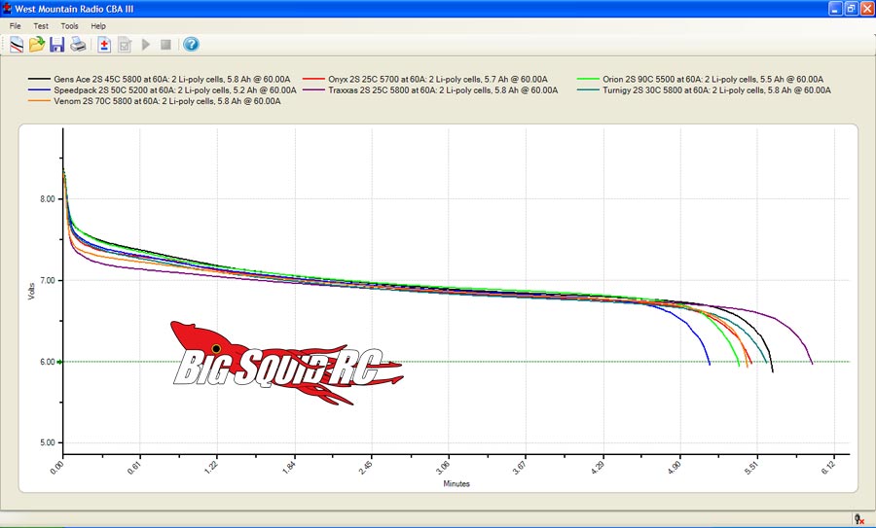Minimize the West Mountain Radio CBA window
This screenshot has height=528, width=876.
[x=835, y=9]
